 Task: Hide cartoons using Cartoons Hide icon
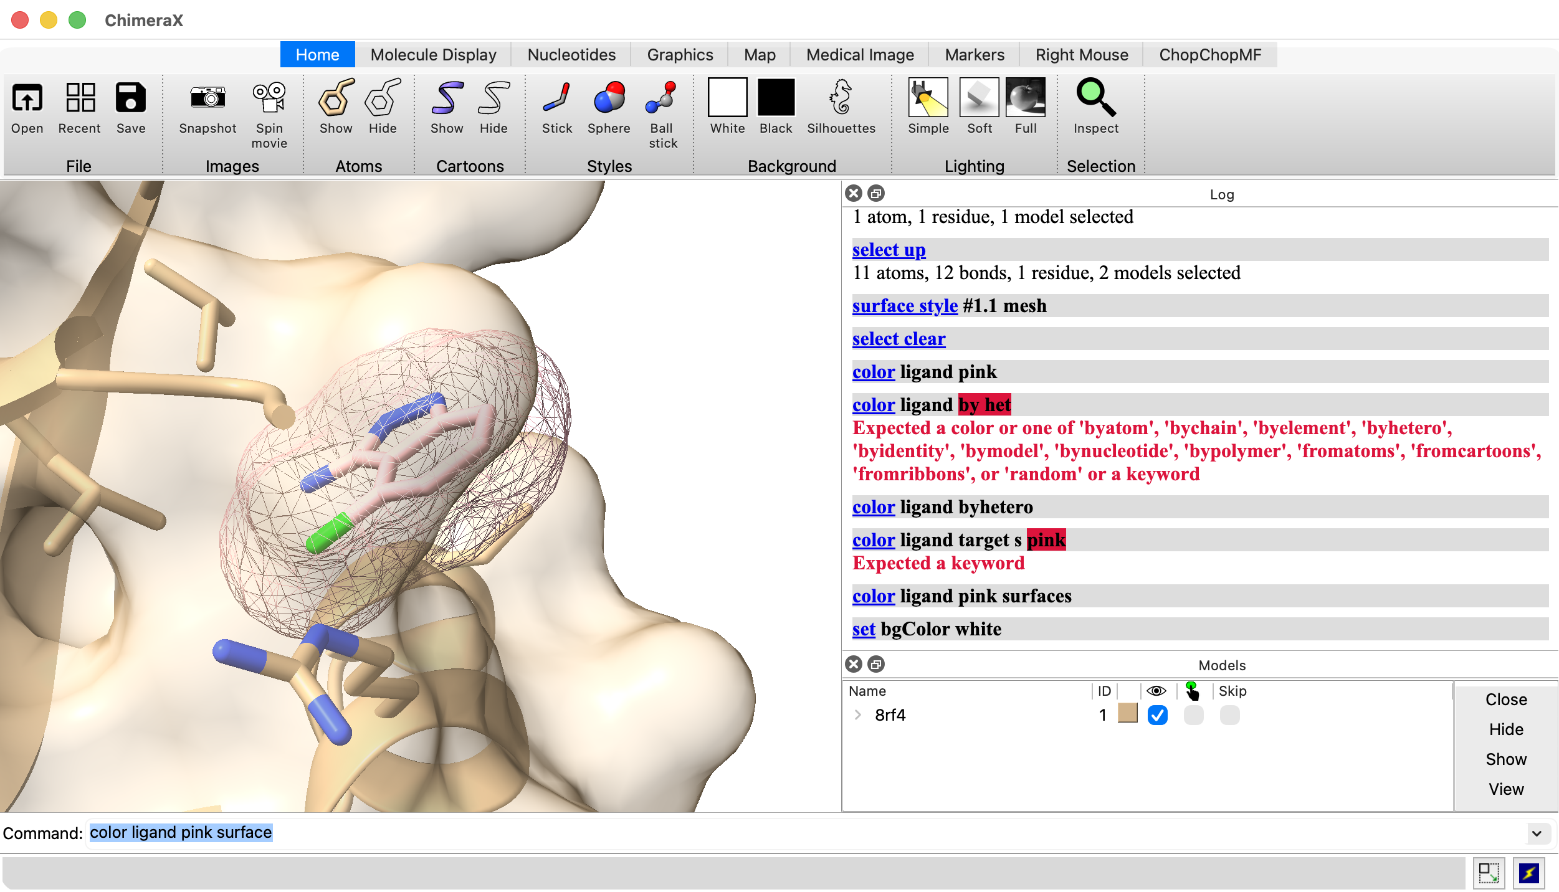tap(493, 98)
